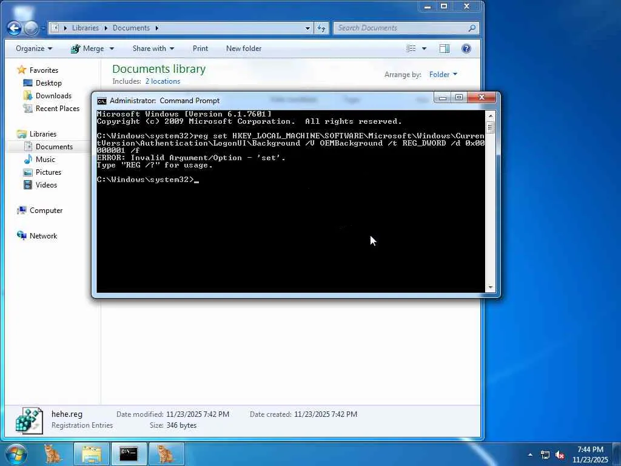
Task: Open Command Prompt system menu icon
Action: click(102, 101)
